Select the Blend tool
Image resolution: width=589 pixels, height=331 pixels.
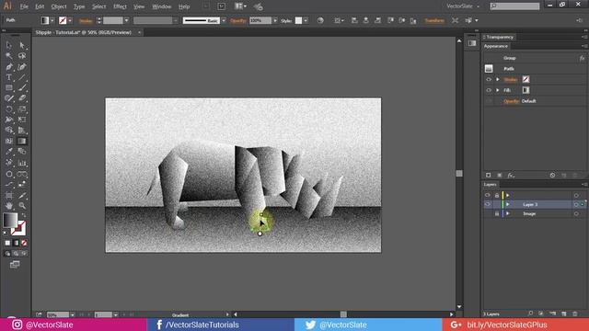click(22, 152)
